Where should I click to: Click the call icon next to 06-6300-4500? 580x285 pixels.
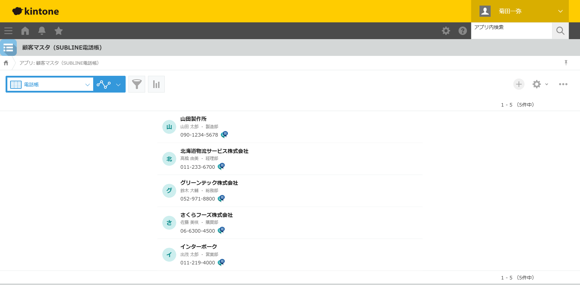pyautogui.click(x=221, y=230)
